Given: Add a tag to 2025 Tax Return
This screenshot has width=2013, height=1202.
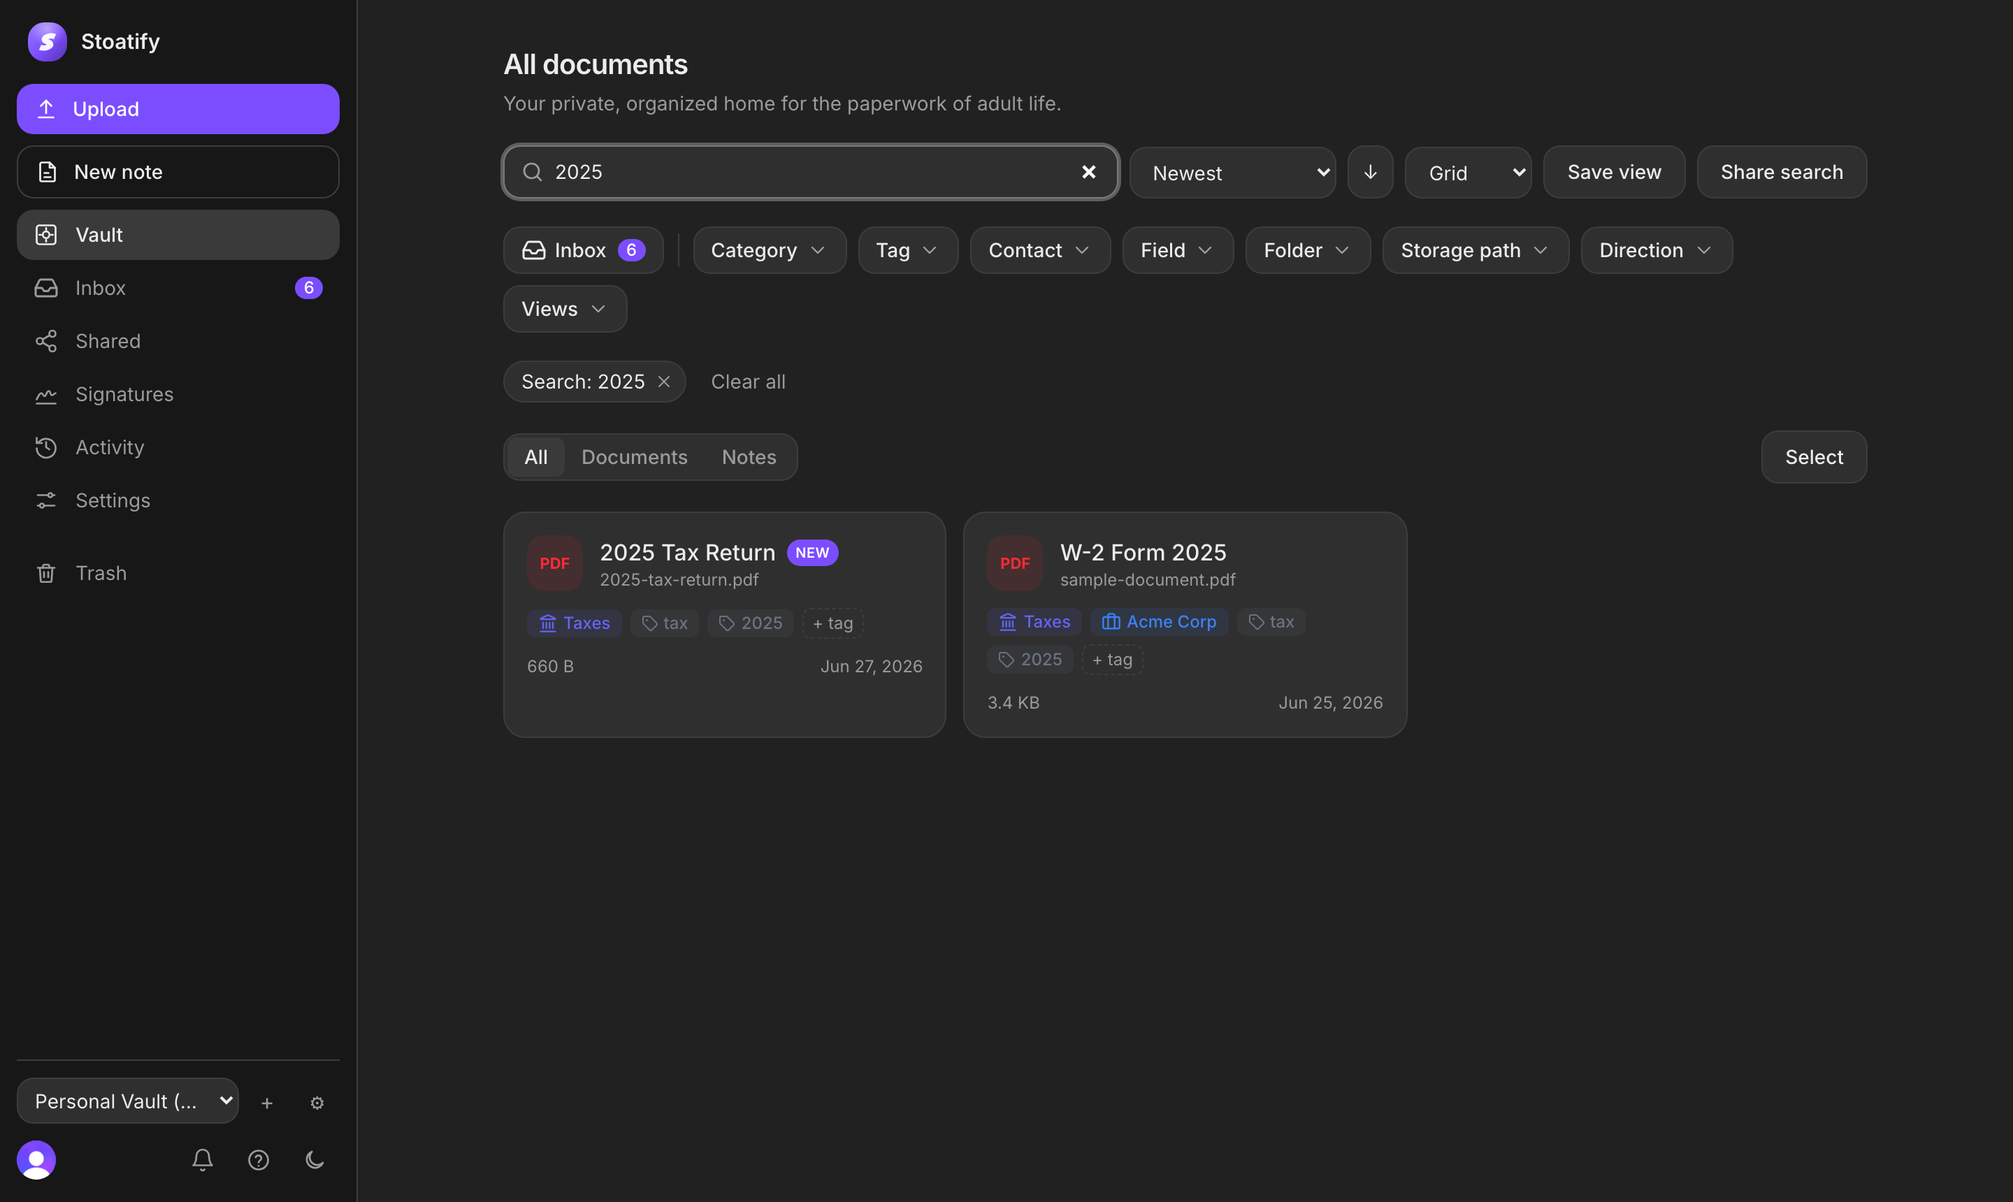Looking at the screenshot, I should coord(832,623).
